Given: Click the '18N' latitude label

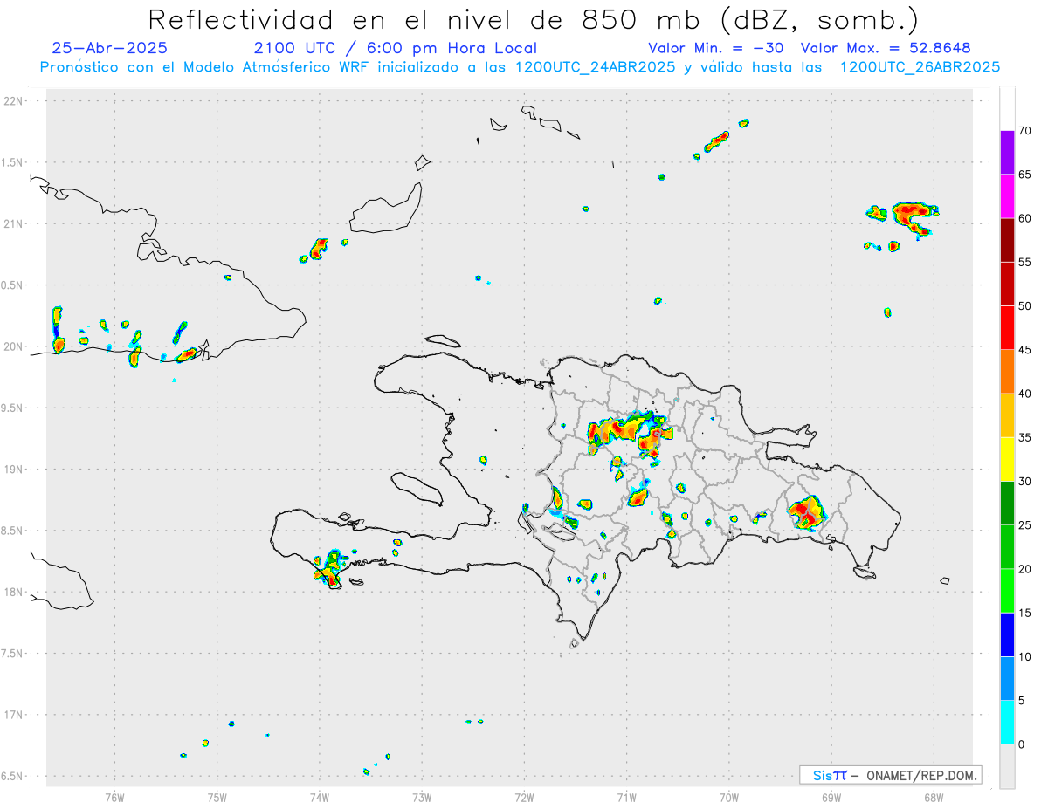Looking at the screenshot, I should [13, 592].
